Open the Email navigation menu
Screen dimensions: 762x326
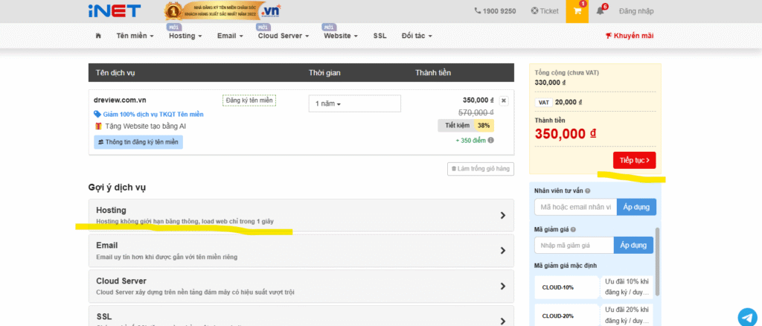coord(230,36)
